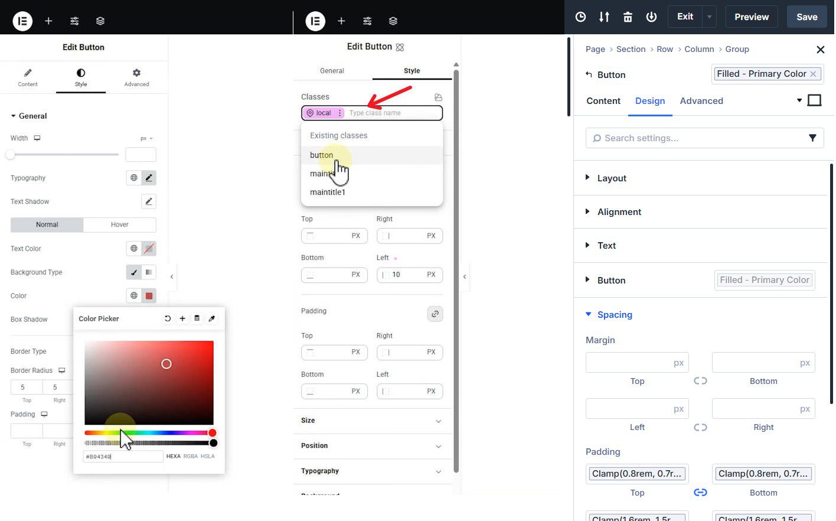Switch Text Color to Hover state

(x=119, y=224)
